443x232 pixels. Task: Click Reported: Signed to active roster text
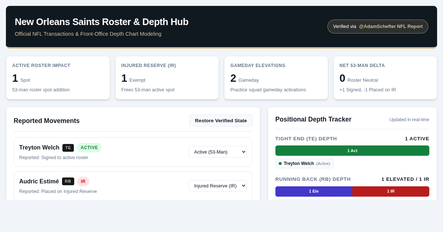pyautogui.click(x=54, y=158)
